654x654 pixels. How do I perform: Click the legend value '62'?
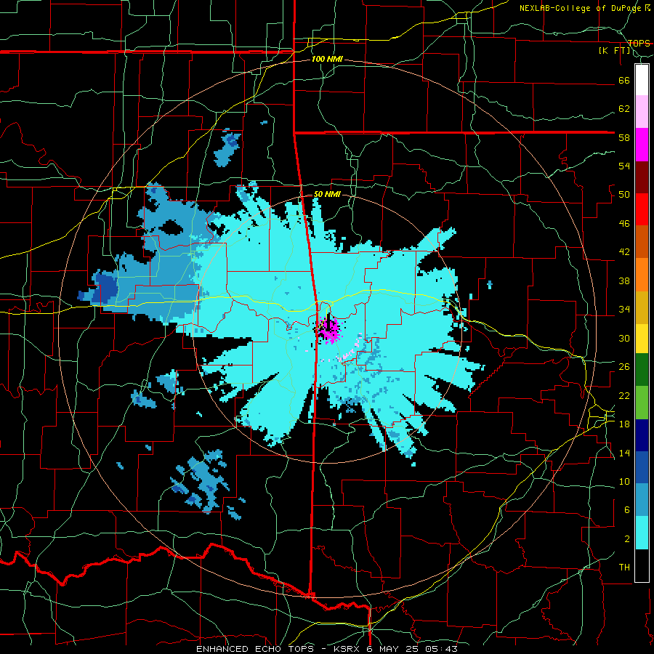(x=624, y=109)
